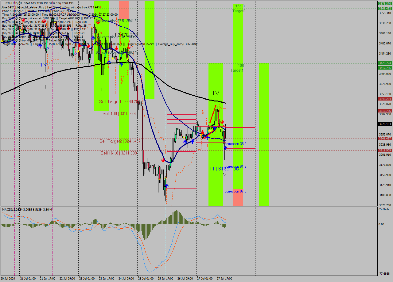Click the yellow star marker near the 27 Jul candles
The height and width of the screenshot is (282, 393).
221,128
